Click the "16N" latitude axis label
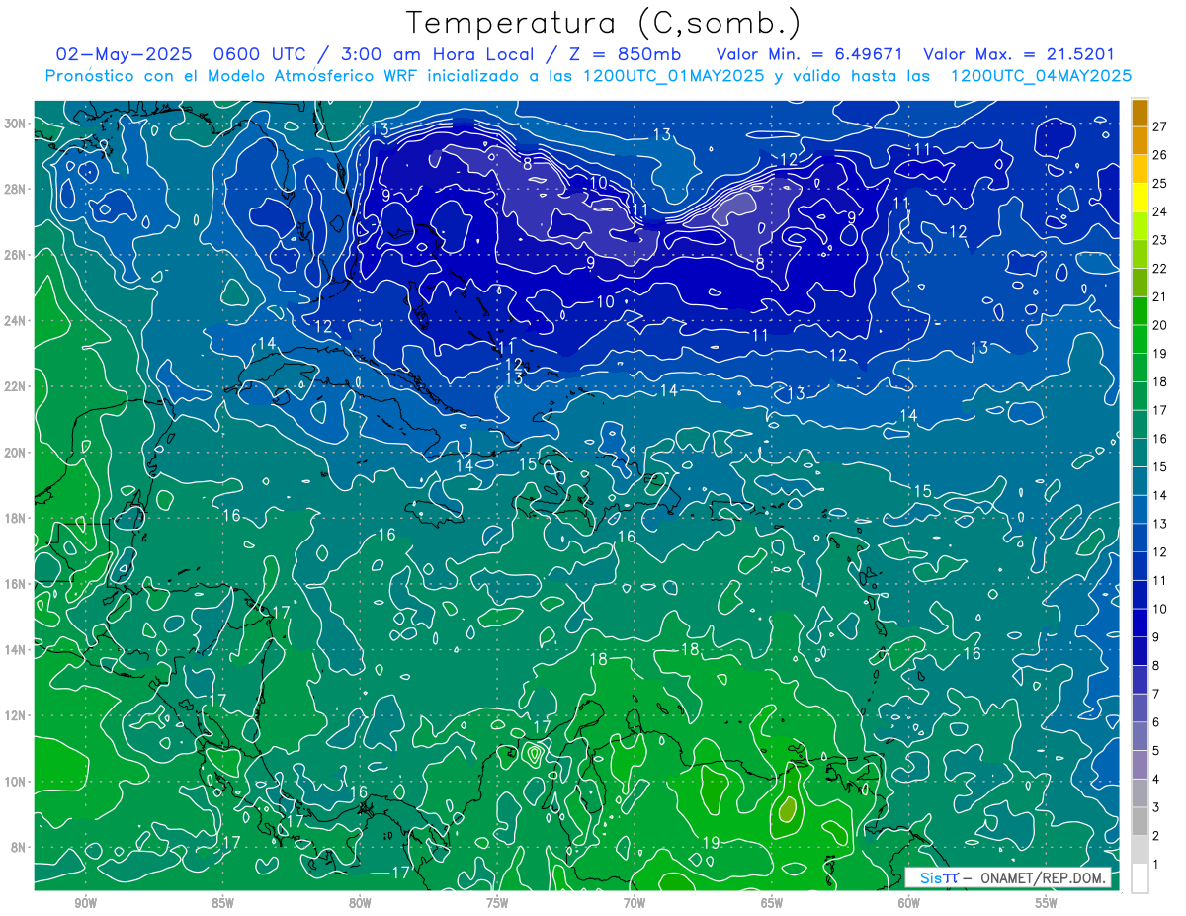1186x916 pixels. pos(16,584)
